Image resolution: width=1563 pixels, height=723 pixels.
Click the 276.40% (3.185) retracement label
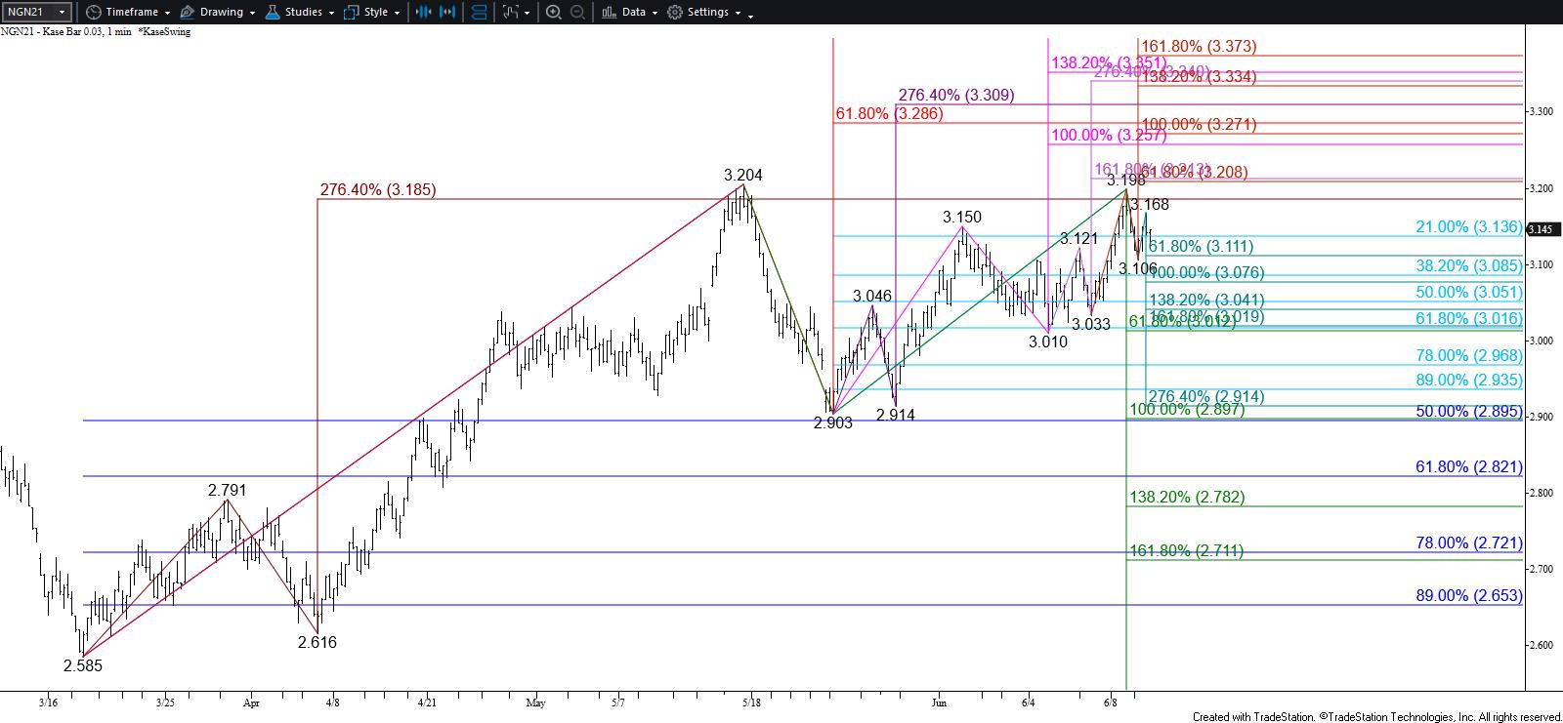pyautogui.click(x=378, y=189)
